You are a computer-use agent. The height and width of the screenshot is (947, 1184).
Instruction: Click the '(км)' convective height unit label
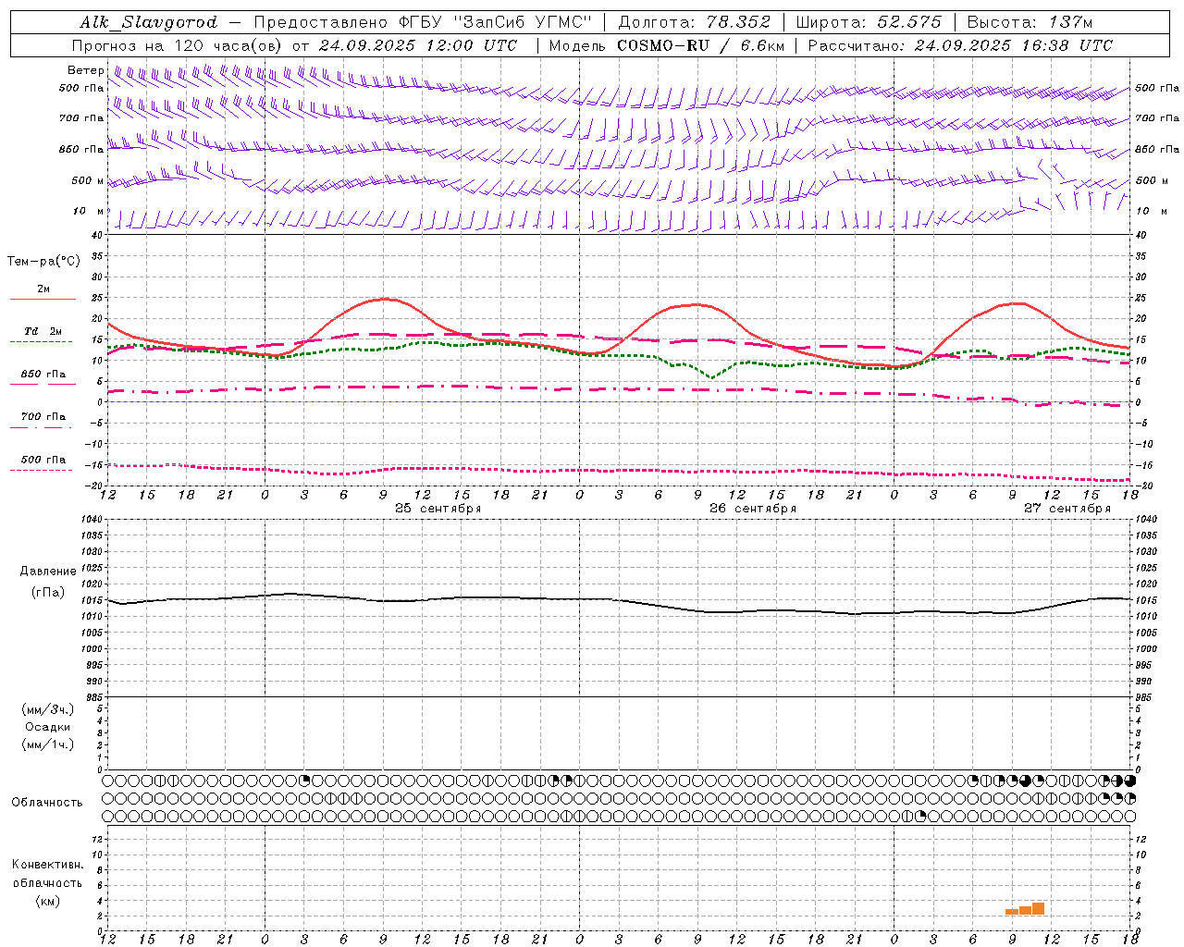pos(48,901)
